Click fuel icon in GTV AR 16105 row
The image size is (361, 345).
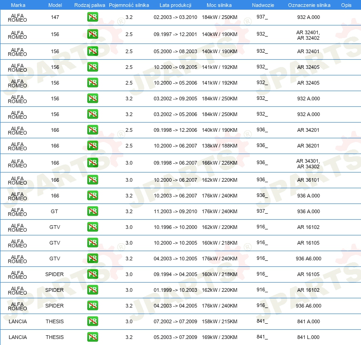pos(92,243)
